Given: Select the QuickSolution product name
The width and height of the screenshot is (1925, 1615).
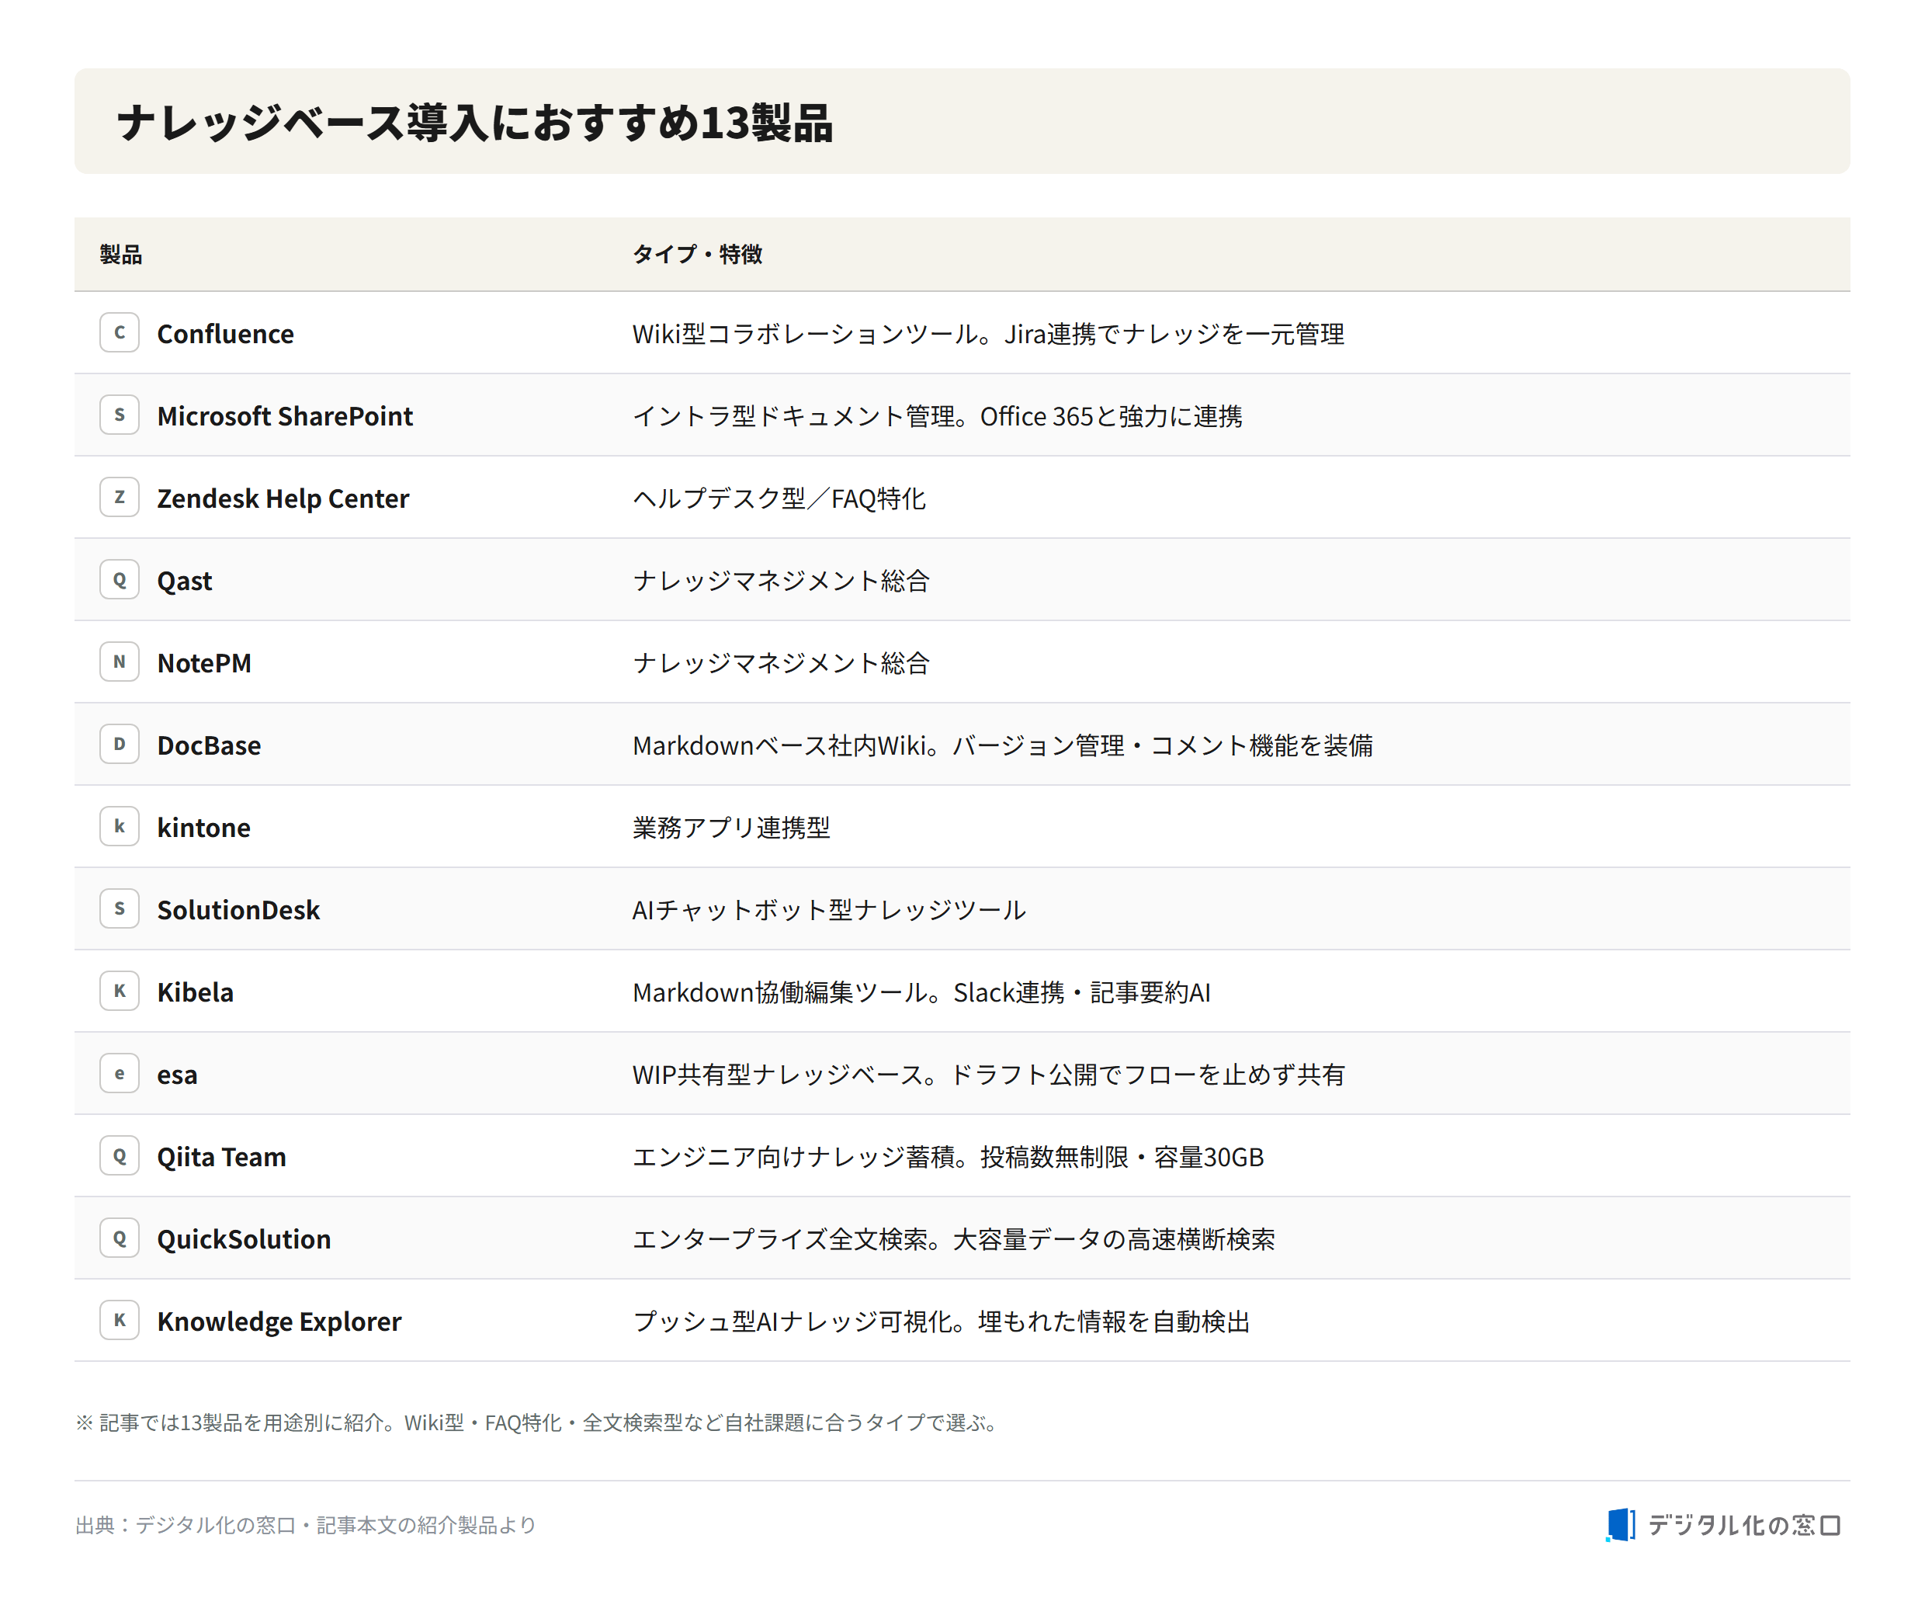Looking at the screenshot, I should [244, 1240].
